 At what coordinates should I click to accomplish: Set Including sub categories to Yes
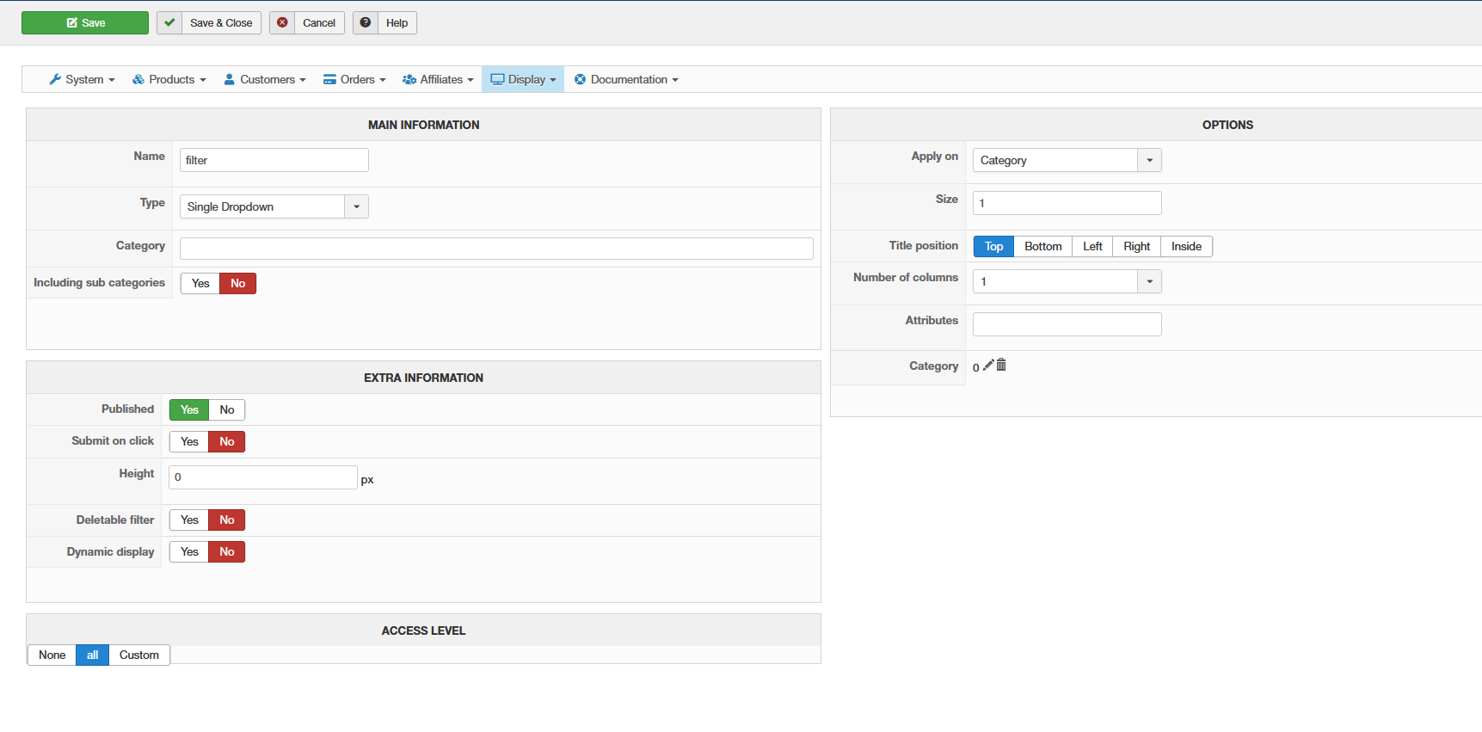click(200, 283)
